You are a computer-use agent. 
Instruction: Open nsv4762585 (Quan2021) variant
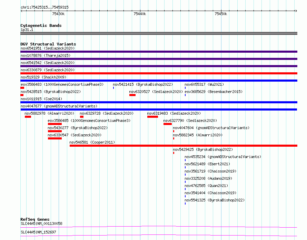tap(206, 186)
